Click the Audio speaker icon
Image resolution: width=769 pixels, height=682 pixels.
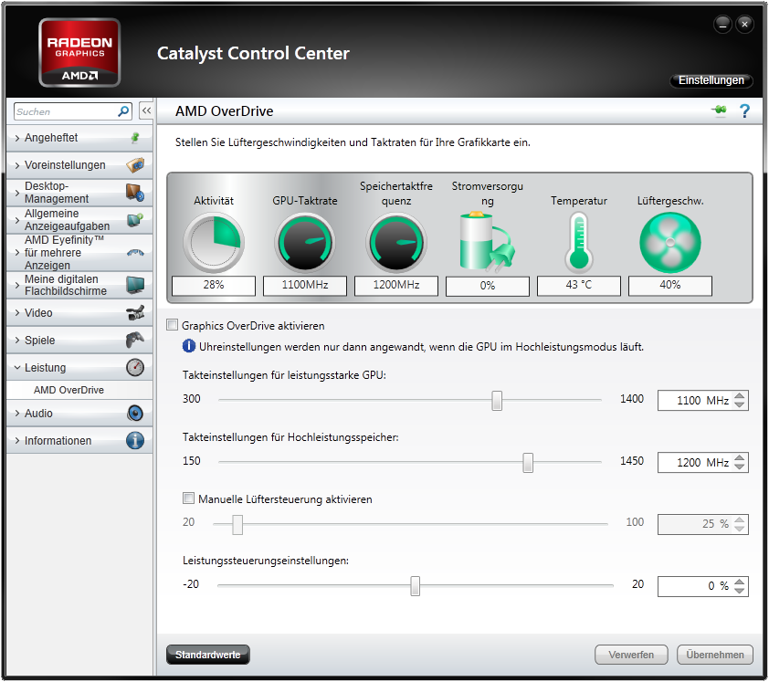pos(135,414)
